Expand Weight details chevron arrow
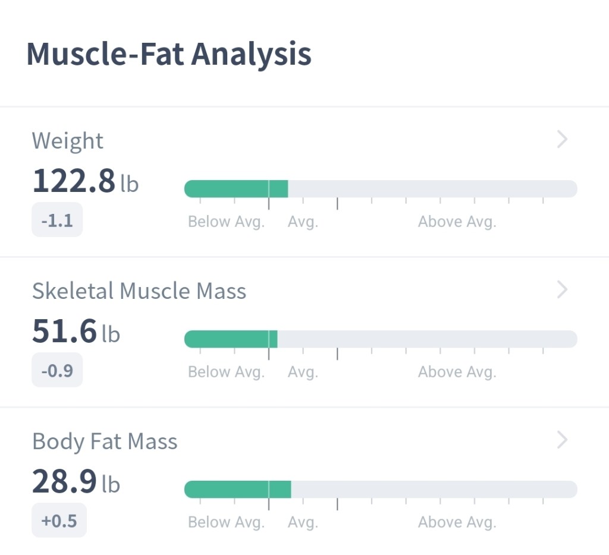The image size is (609, 555). coord(562,140)
